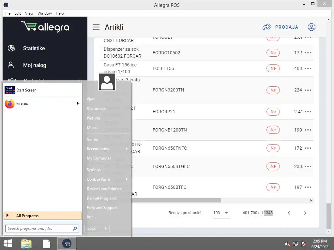Click the right arrow of horizontal scrollbar

coord(311,201)
